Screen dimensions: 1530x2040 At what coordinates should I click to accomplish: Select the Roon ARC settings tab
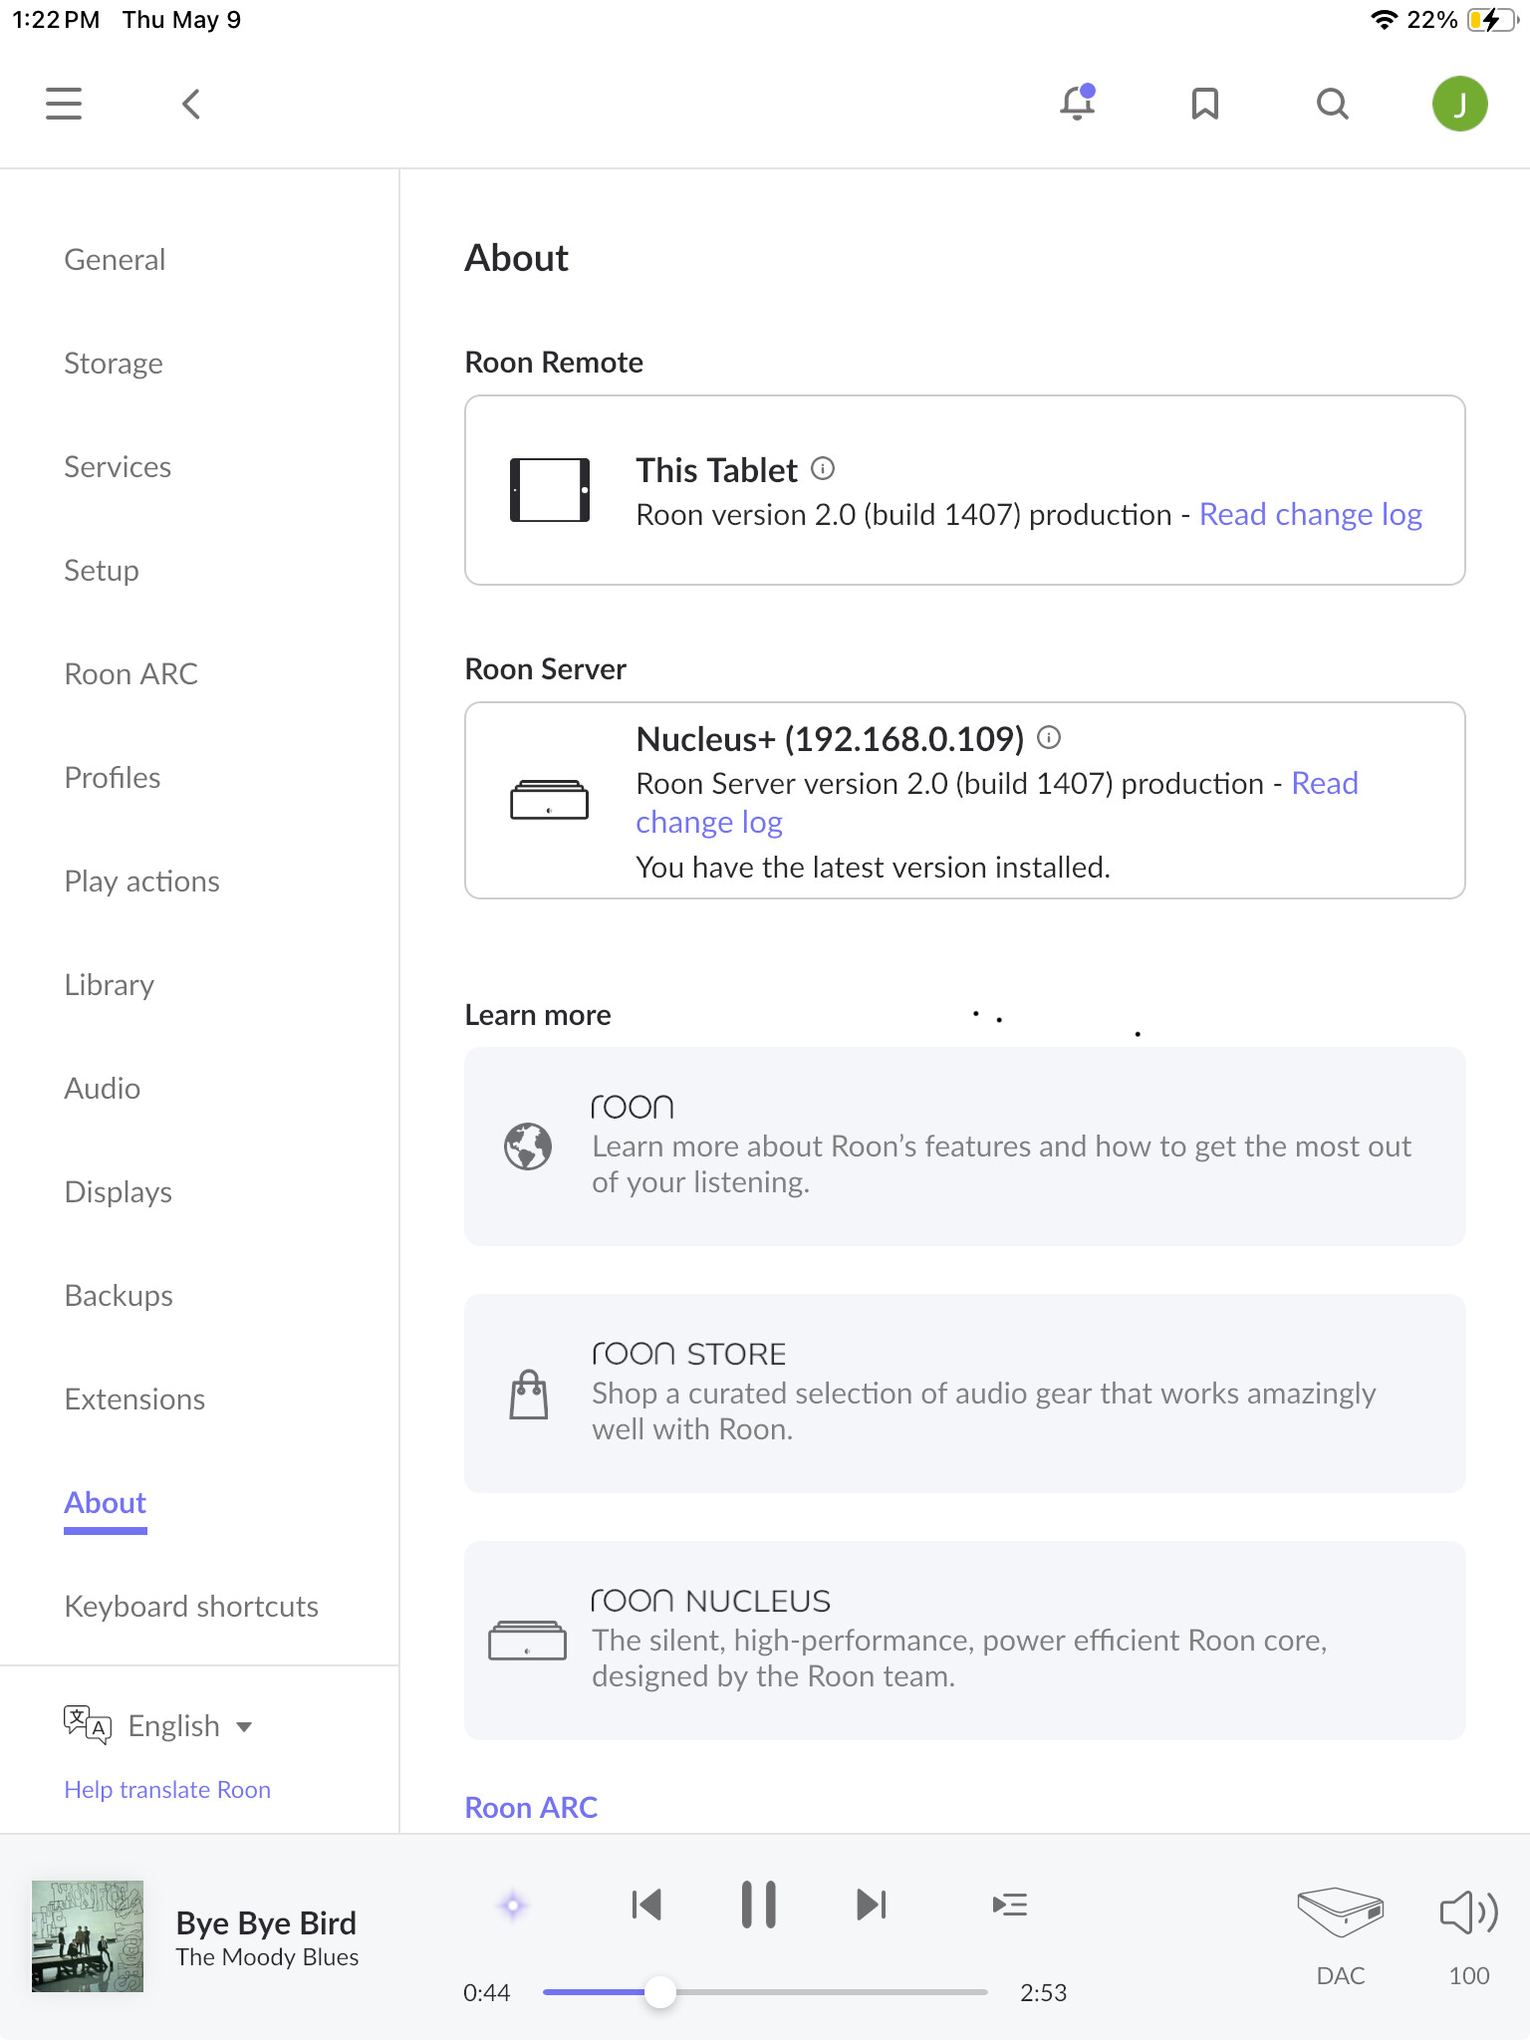tap(131, 673)
